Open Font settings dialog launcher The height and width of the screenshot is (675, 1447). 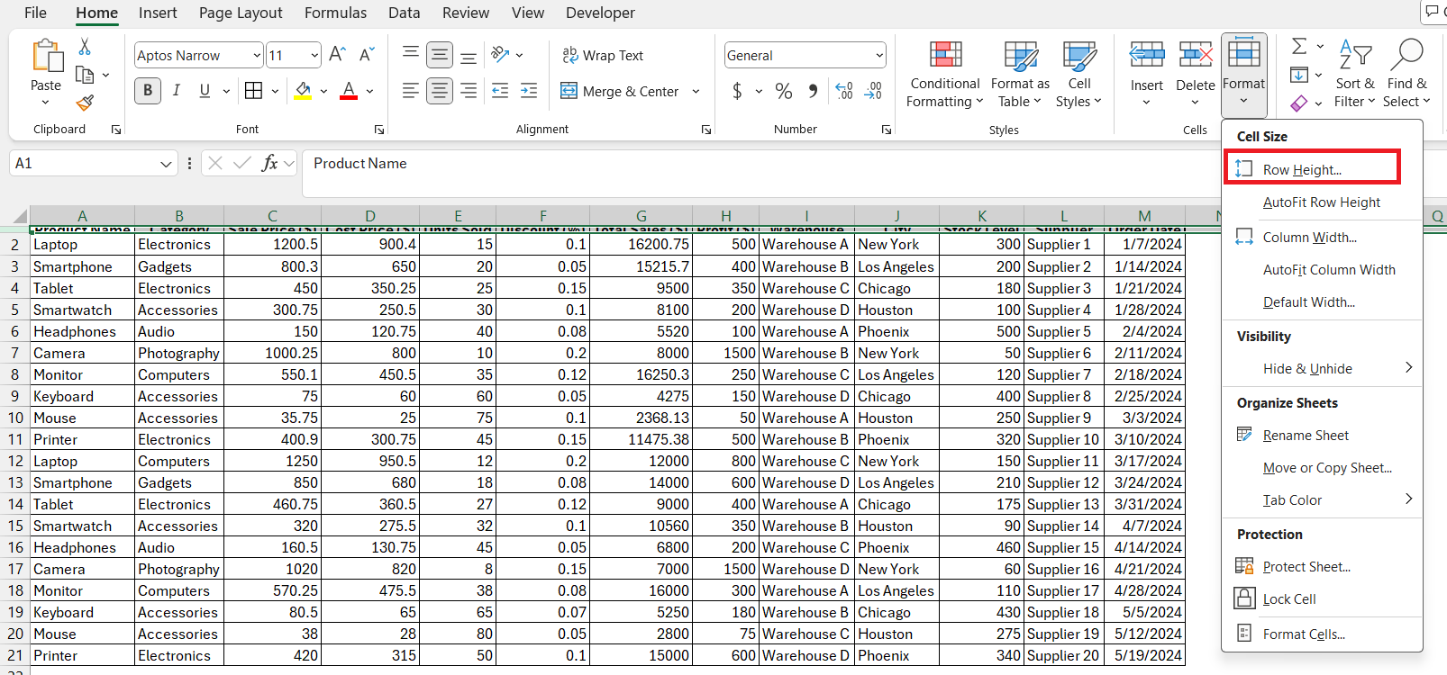click(x=379, y=130)
